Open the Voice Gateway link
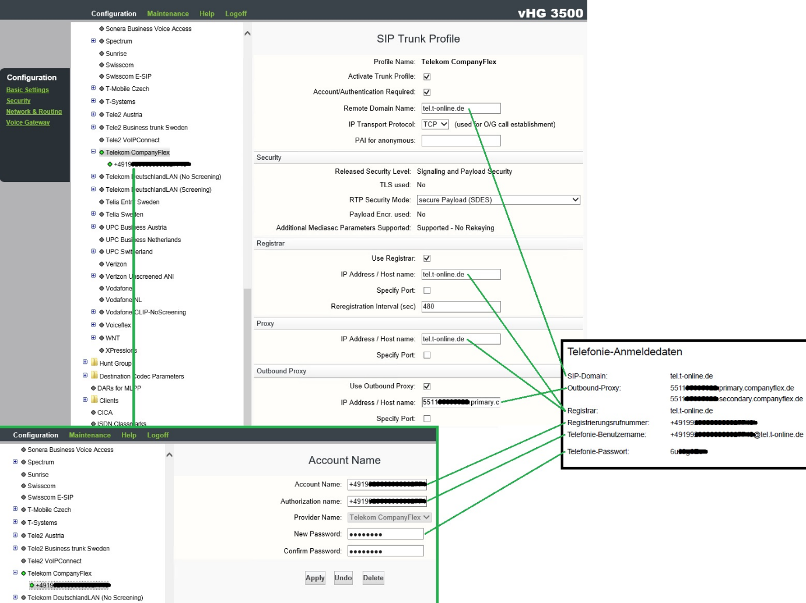This screenshot has height=603, width=806. (x=28, y=122)
